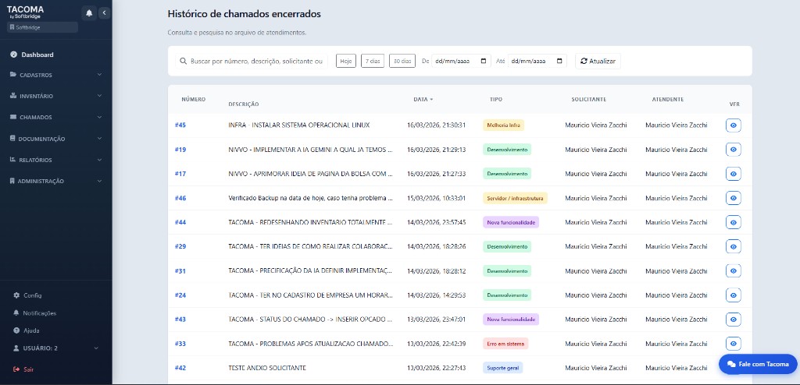
Task: Click Servidor / Infraestrutura tag on #46
Action: coord(516,198)
